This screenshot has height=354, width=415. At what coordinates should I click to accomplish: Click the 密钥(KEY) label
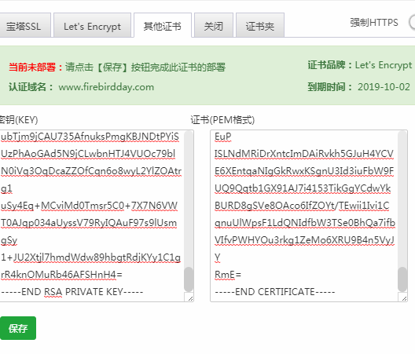click(x=19, y=120)
